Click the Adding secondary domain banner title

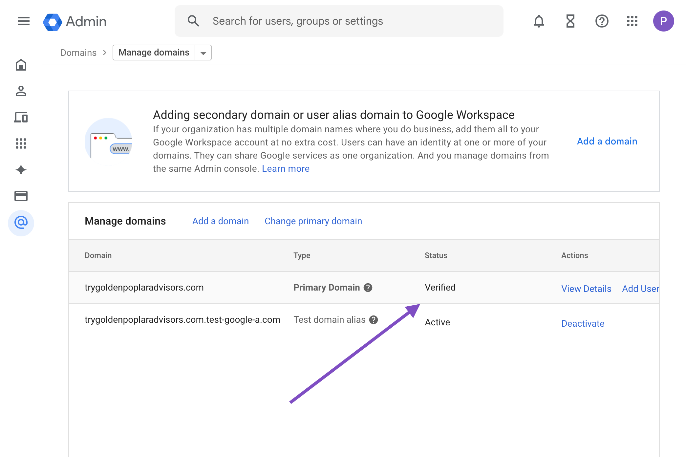coord(333,115)
